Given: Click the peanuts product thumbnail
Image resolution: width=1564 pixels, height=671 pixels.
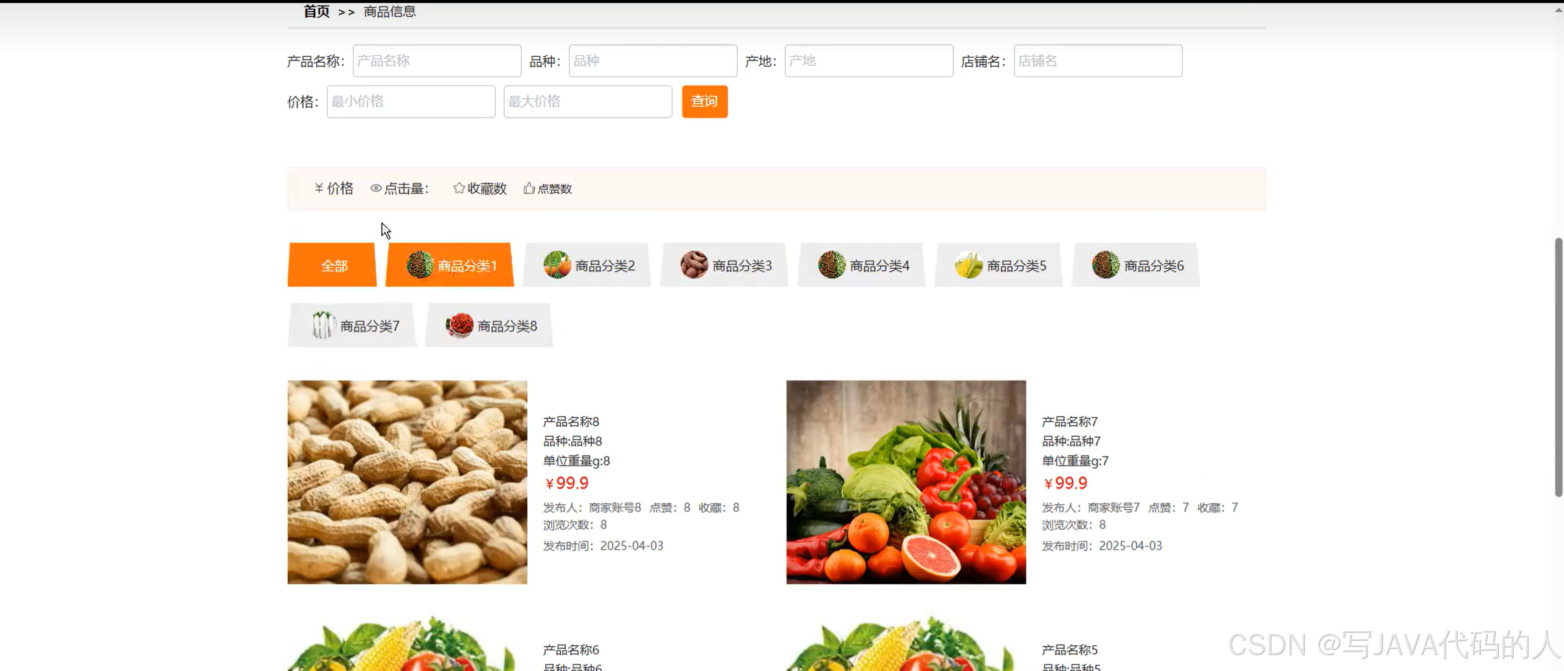Looking at the screenshot, I should tap(407, 482).
